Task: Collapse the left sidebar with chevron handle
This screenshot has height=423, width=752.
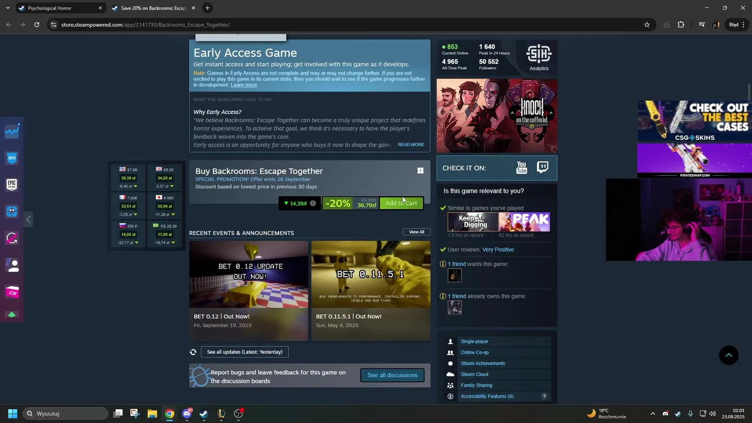Action: point(28,219)
